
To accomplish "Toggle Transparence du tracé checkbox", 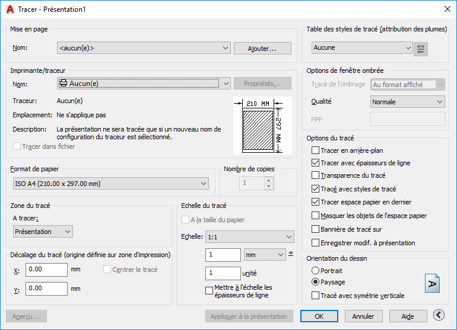I will tap(316, 175).
